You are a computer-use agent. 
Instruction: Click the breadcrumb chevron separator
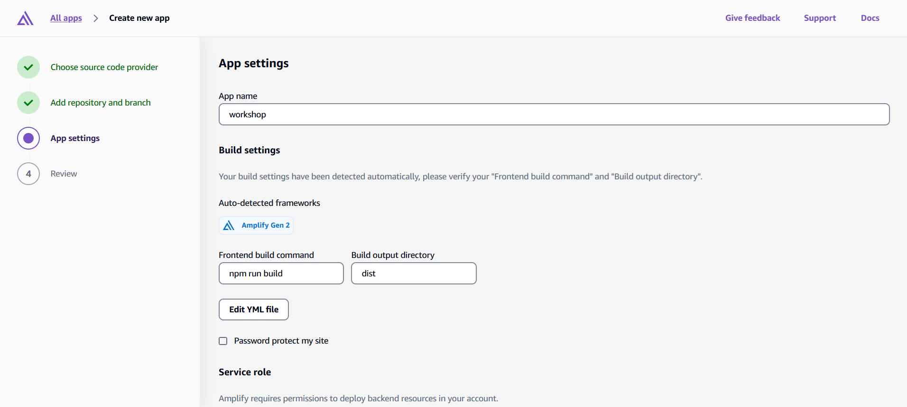click(x=96, y=18)
